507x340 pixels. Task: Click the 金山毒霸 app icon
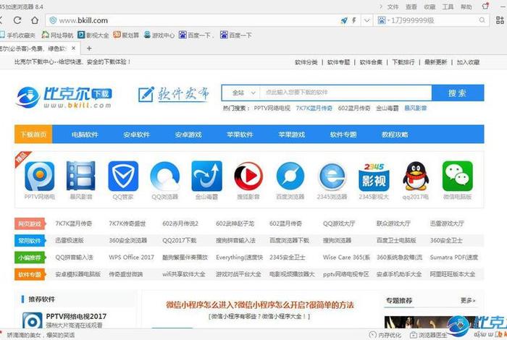(x=206, y=177)
